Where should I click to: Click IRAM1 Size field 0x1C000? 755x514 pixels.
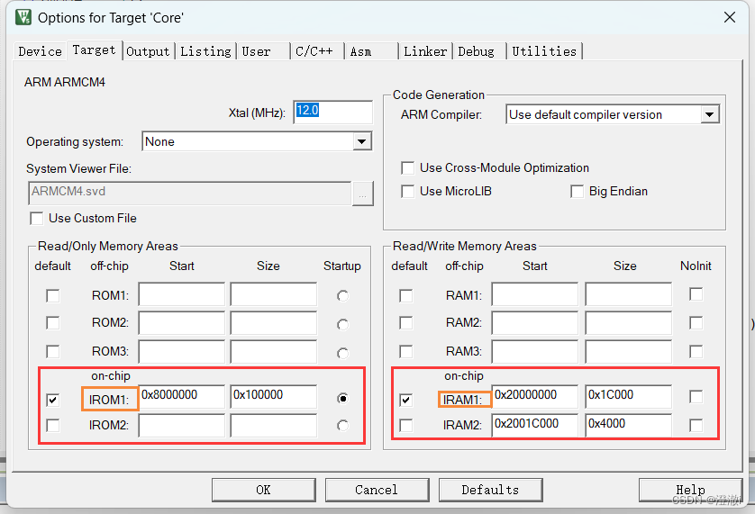pyautogui.click(x=628, y=396)
